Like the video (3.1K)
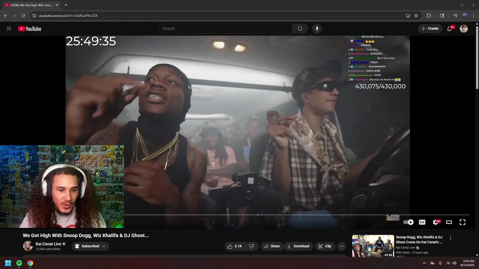Screen dimensions: 479x269 (x=235, y=246)
